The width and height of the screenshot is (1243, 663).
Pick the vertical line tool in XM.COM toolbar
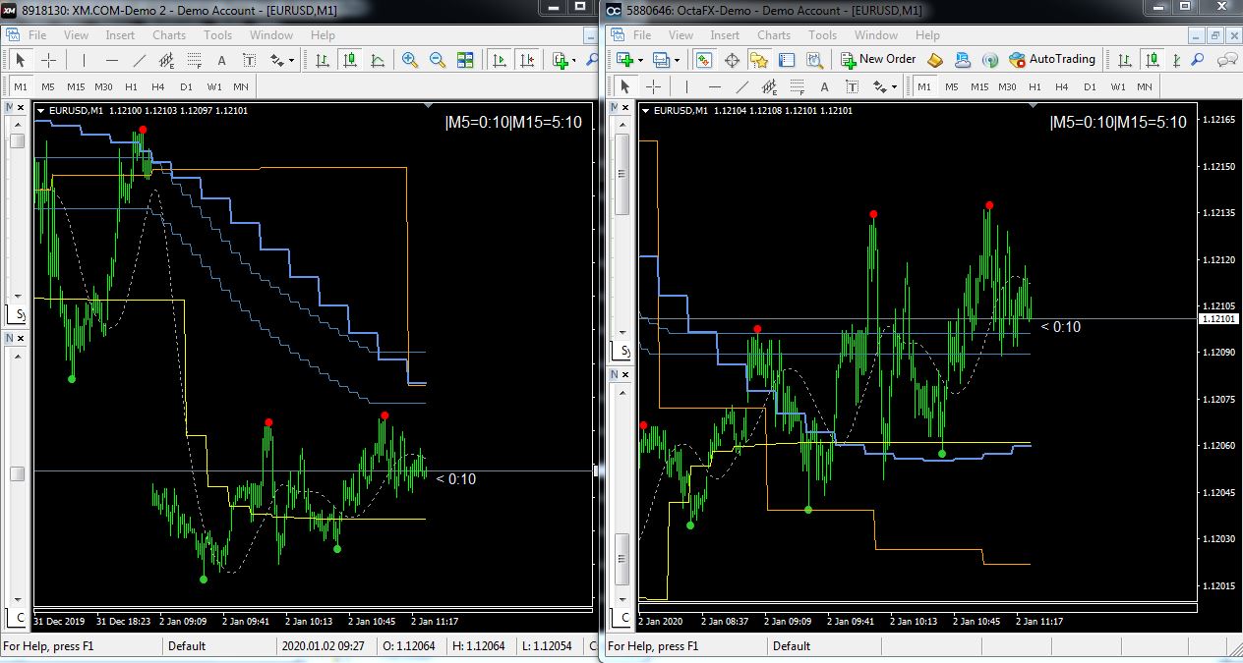point(85,60)
